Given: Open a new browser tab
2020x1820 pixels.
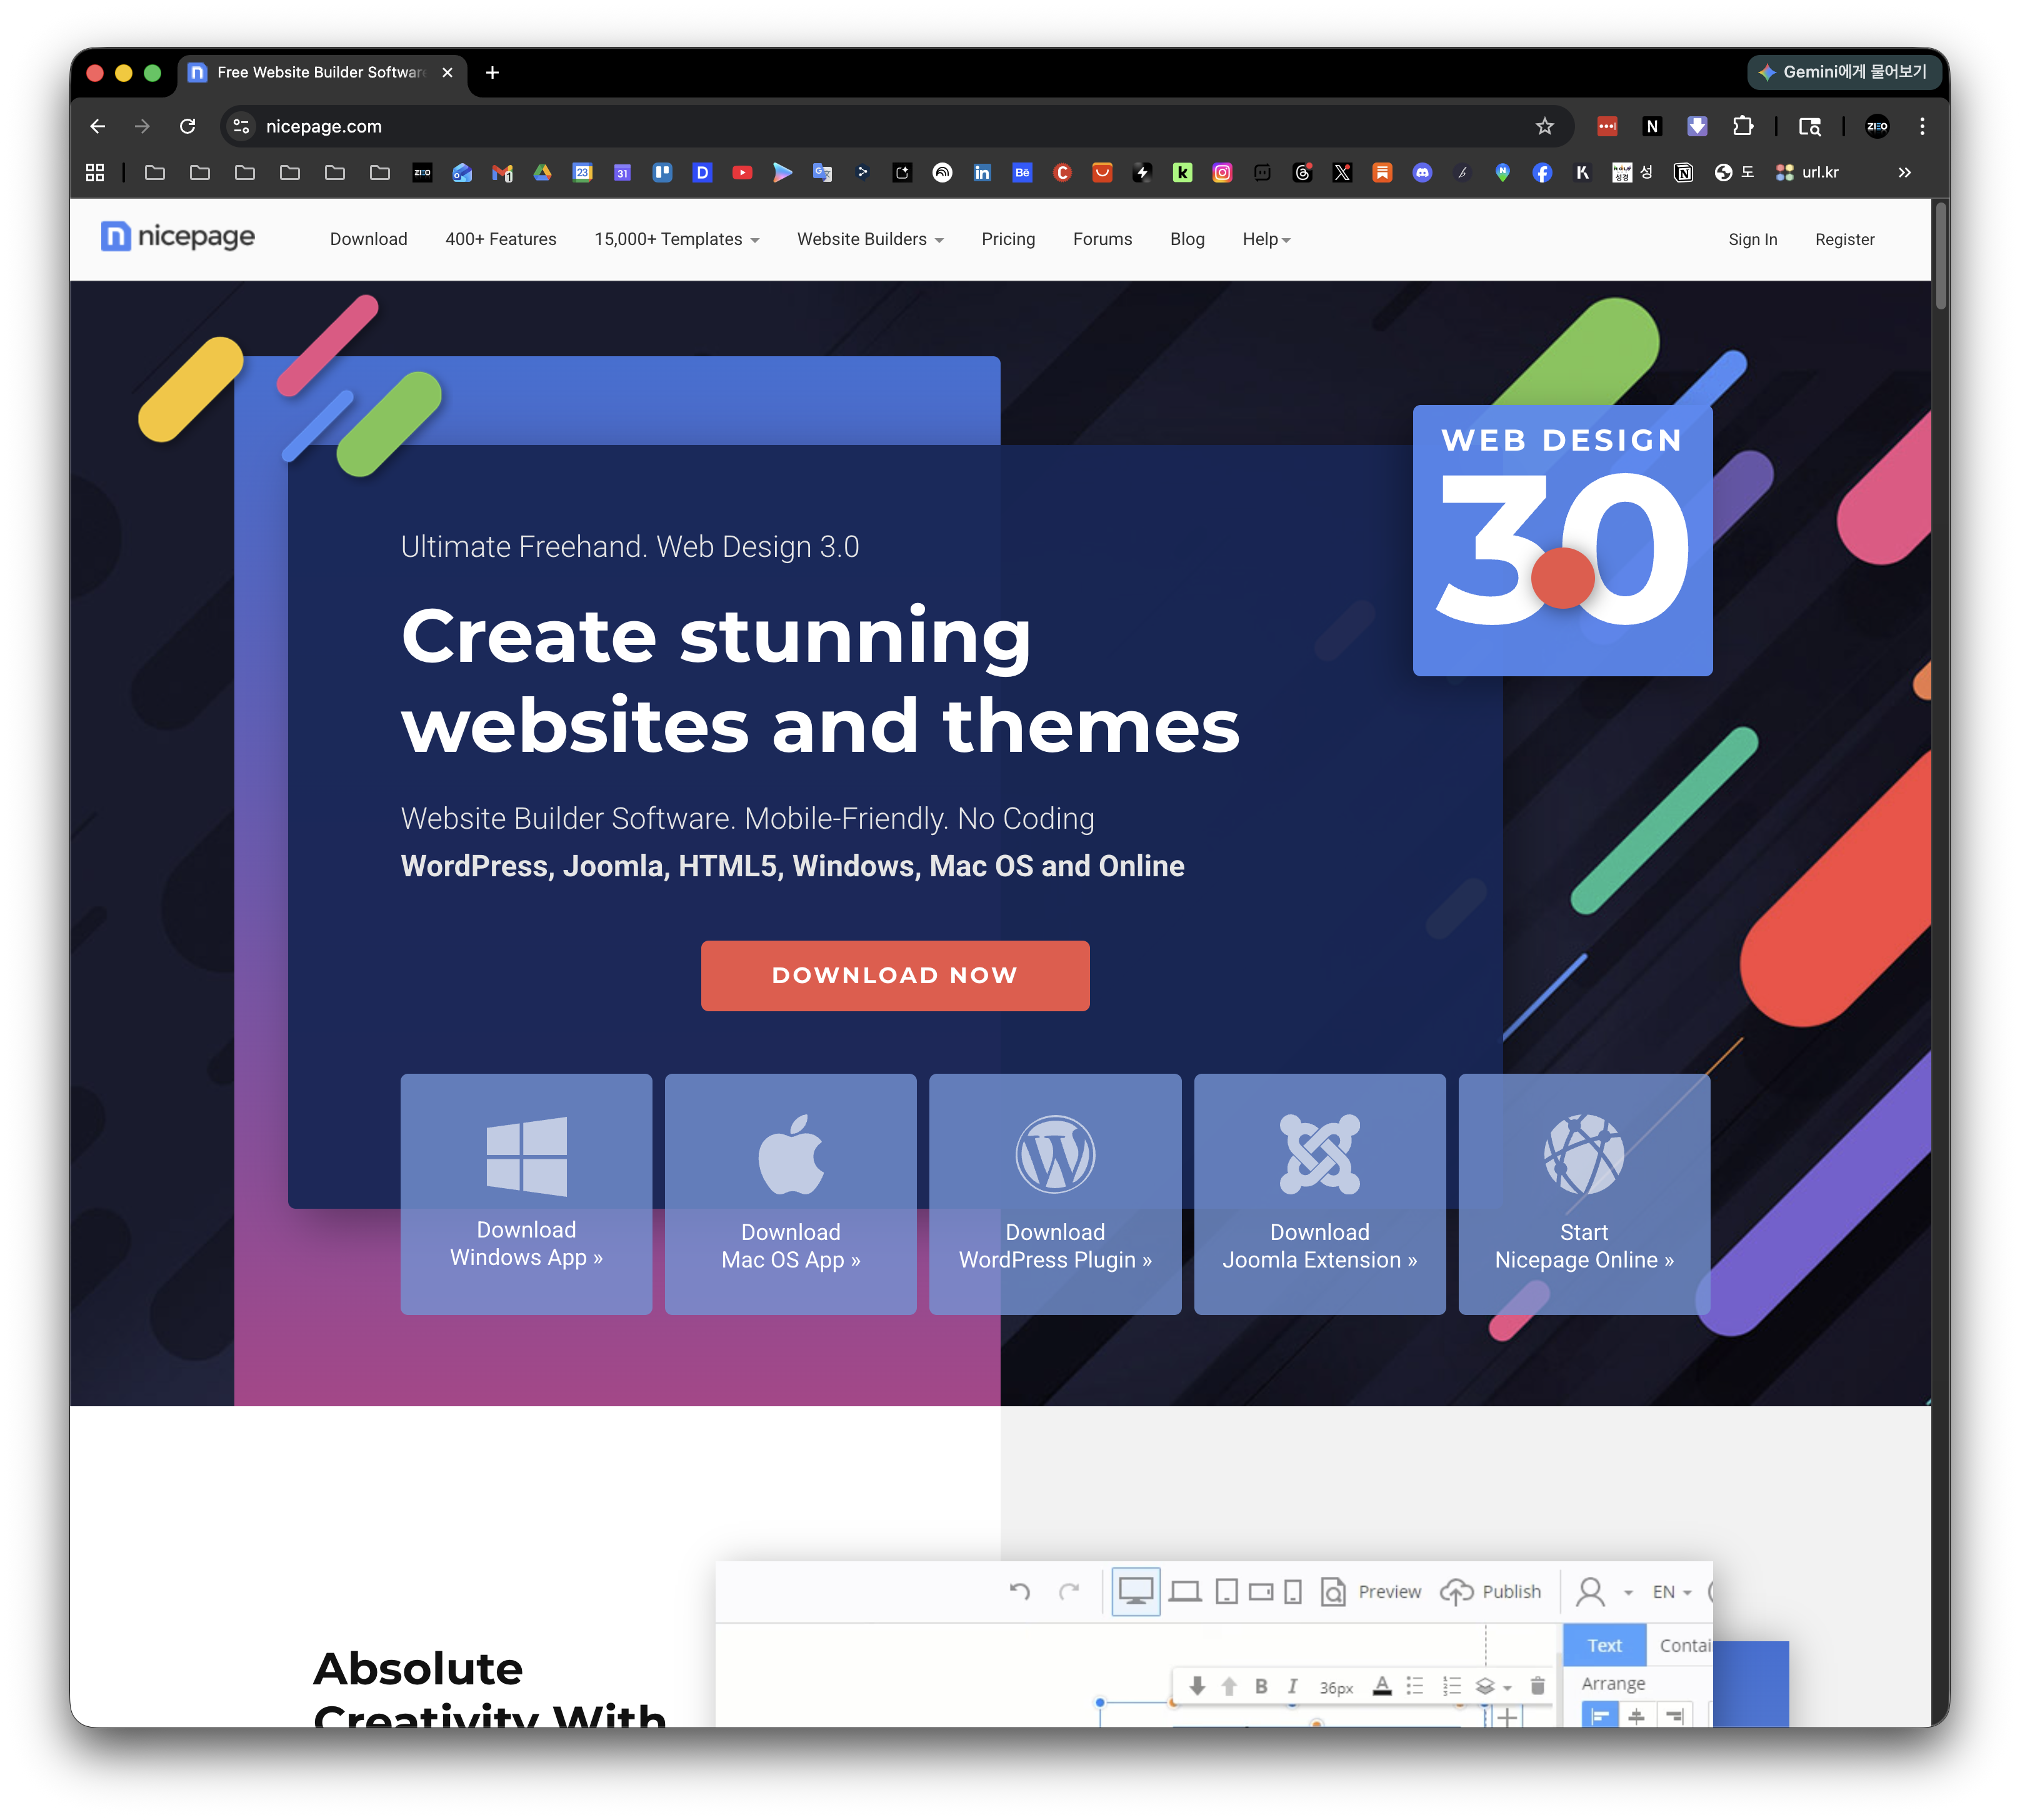Looking at the screenshot, I should pyautogui.click(x=492, y=73).
